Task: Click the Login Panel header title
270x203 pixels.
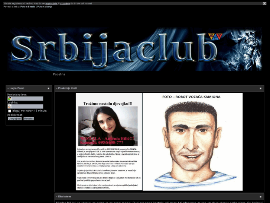Action: coord(17,88)
